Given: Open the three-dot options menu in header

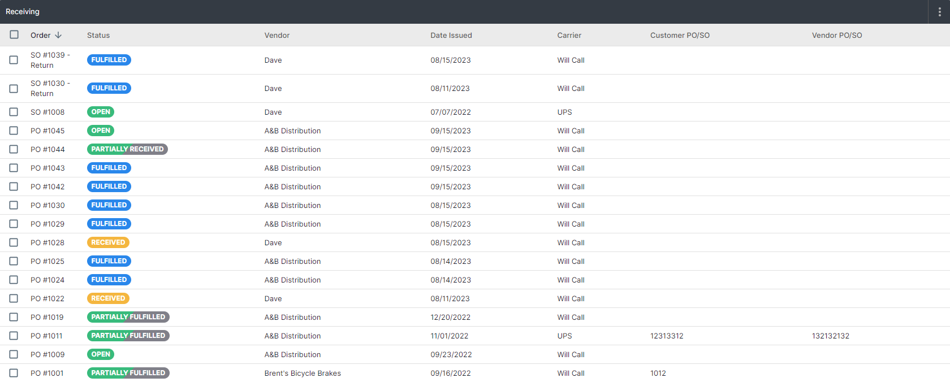Looking at the screenshot, I should click(x=939, y=12).
